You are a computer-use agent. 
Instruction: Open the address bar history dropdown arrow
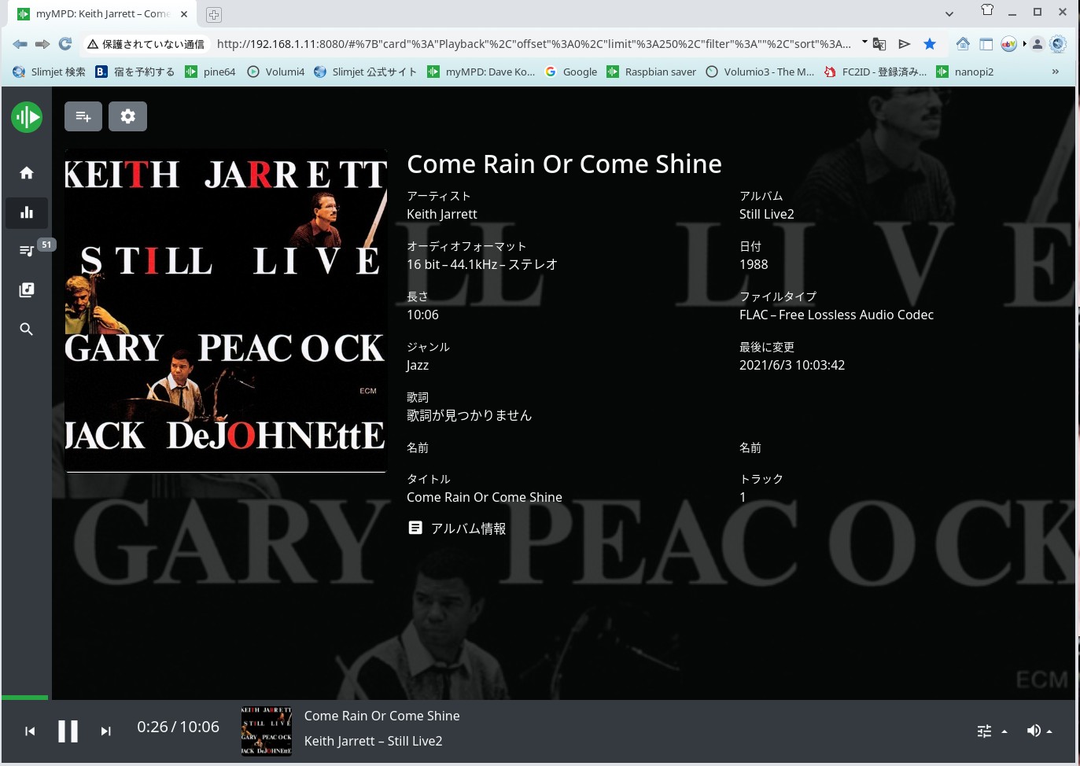pyautogui.click(x=864, y=42)
